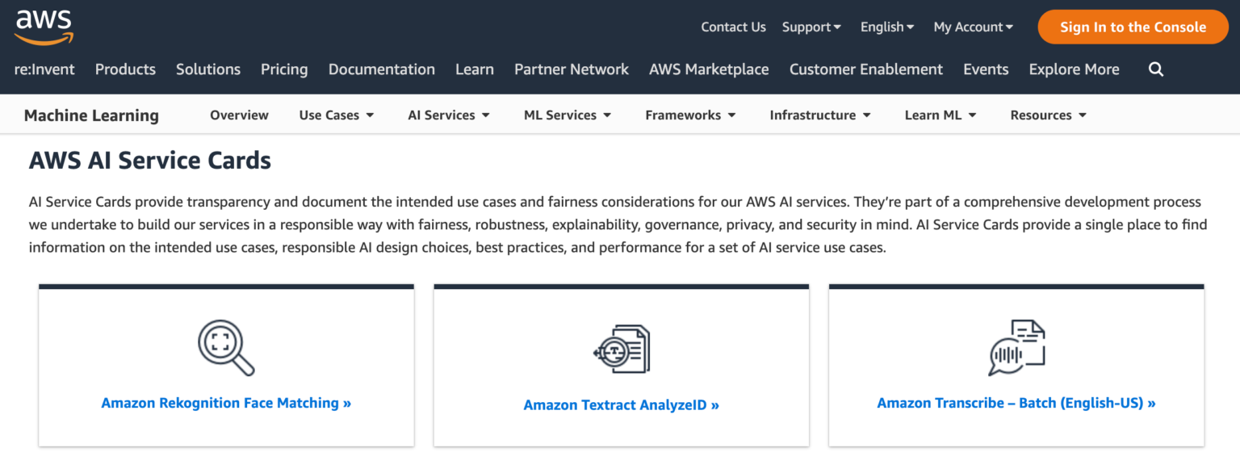
Task: Click the Rekognition face-scanning magnifier icon
Action: (226, 347)
